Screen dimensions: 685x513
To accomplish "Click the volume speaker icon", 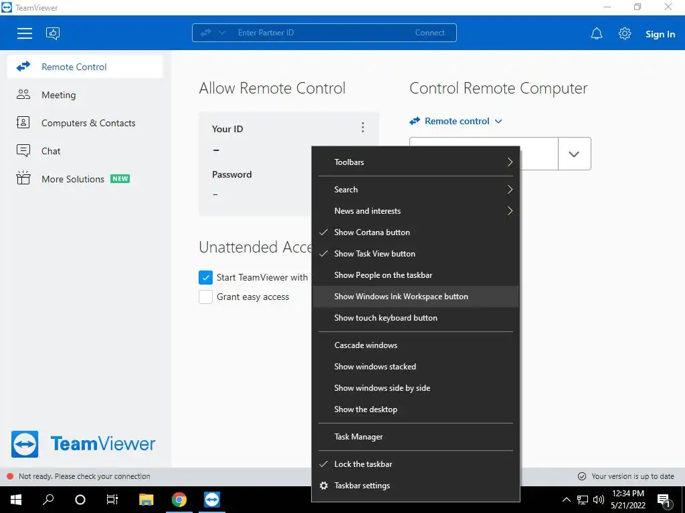I will pos(599,500).
